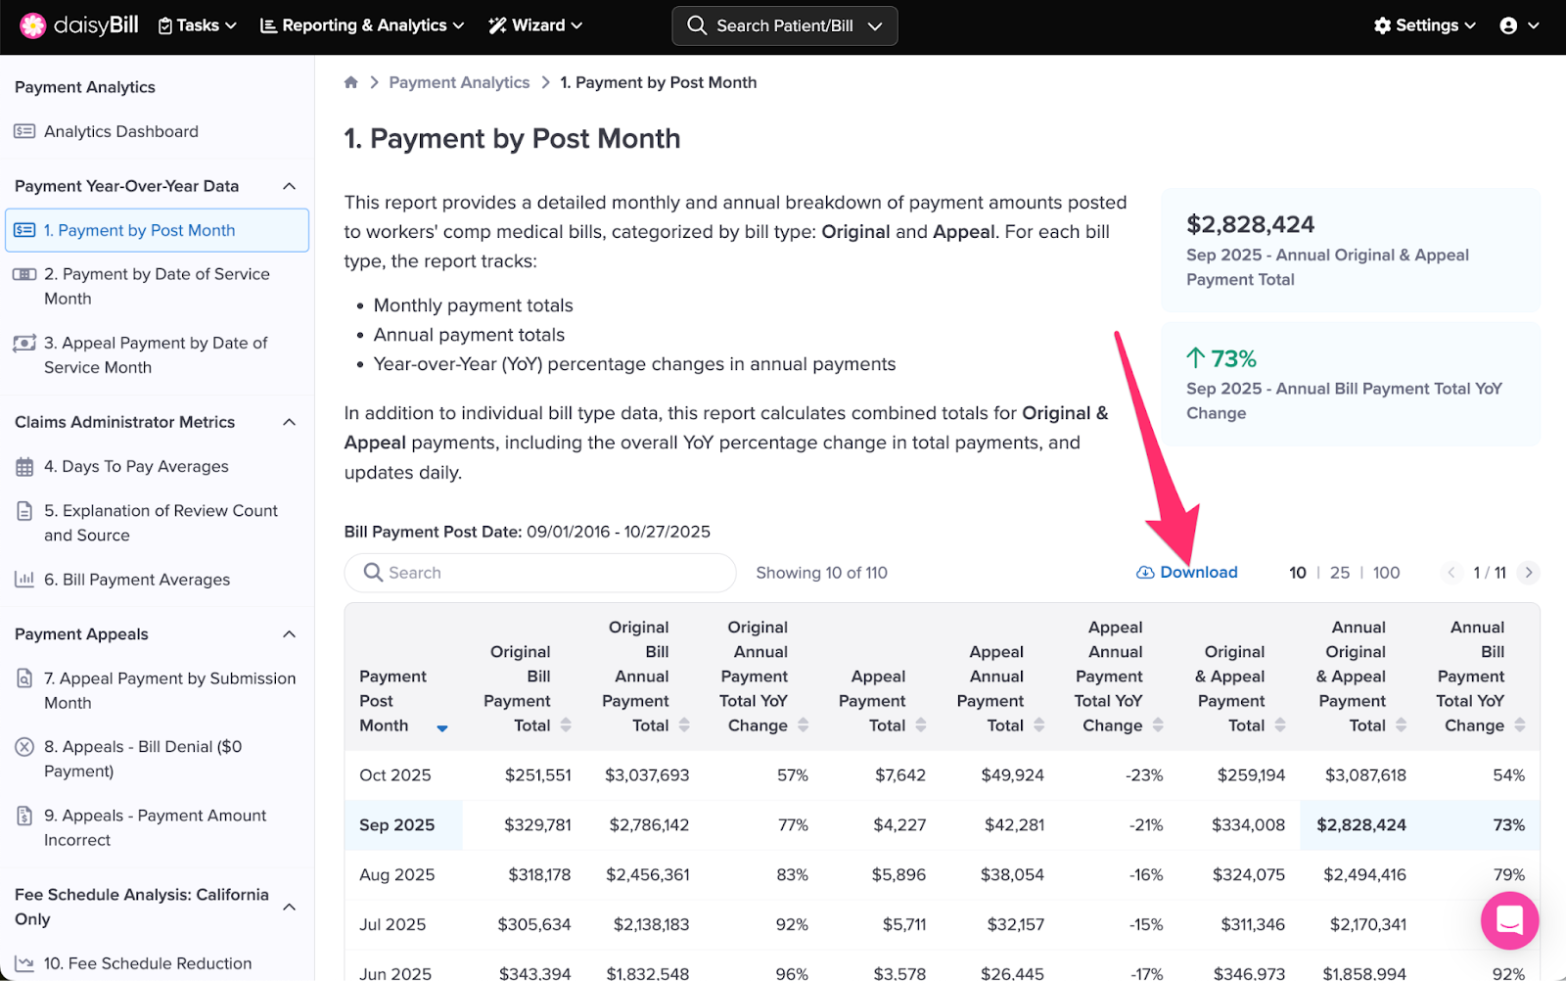This screenshot has width=1566, height=981.
Task: Open the Tasks menu
Action: pyautogui.click(x=197, y=25)
